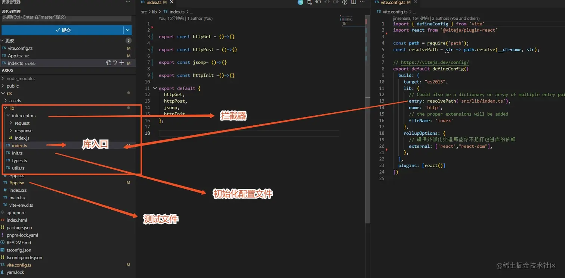Open yarn.lock in the file tree

pyautogui.click(x=15, y=272)
